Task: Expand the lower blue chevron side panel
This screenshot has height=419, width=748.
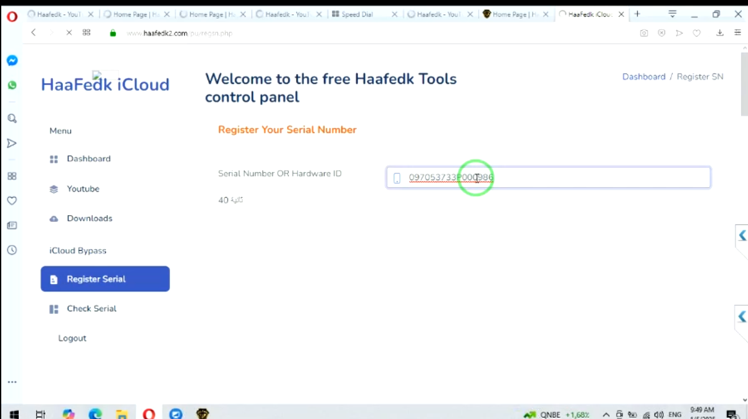Action: point(742,317)
